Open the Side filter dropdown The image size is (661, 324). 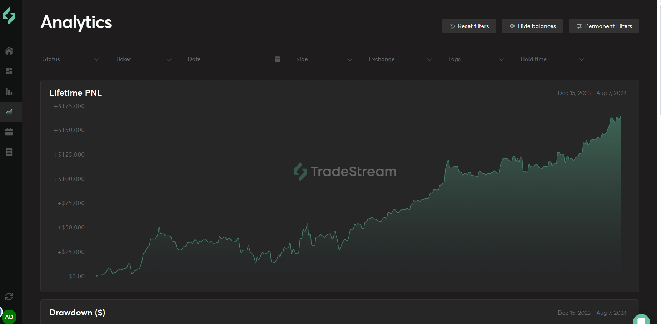[324, 59]
